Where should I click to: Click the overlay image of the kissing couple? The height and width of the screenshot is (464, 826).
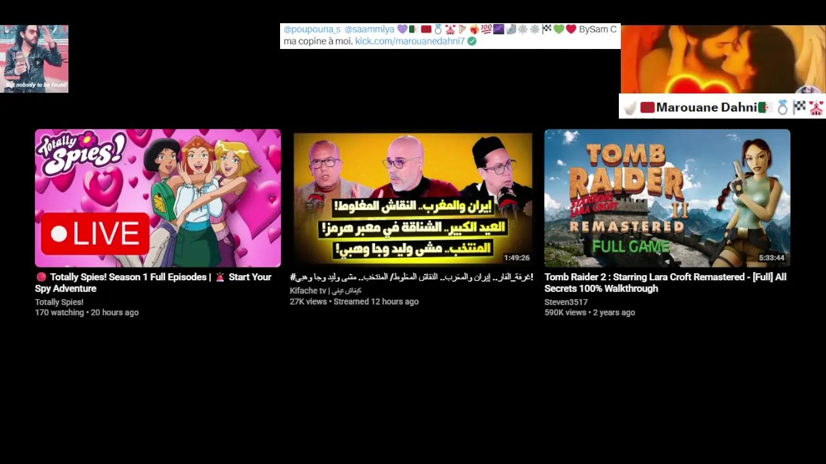pos(723,59)
